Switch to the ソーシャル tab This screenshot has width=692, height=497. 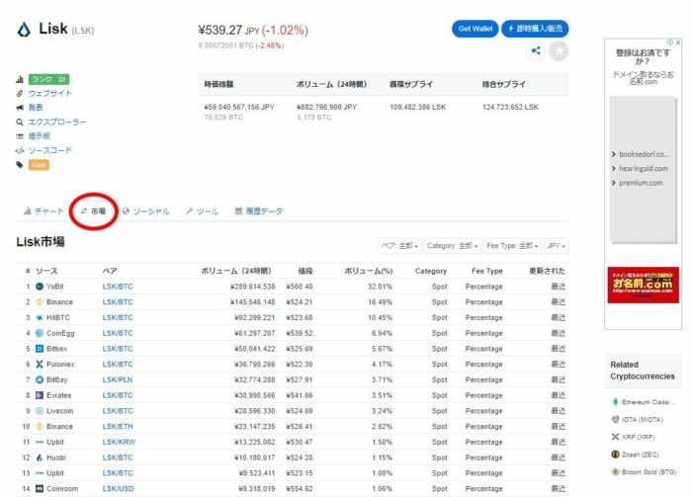[146, 211]
